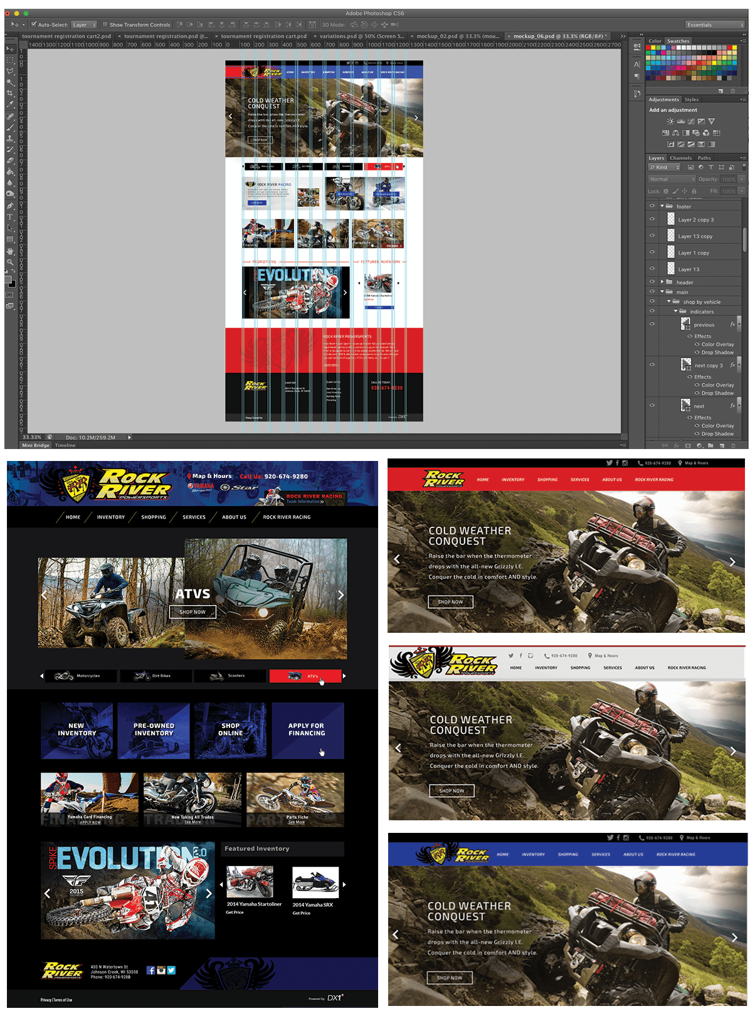Open Auto-Select Layer dropdown
755x1016 pixels.
point(84,24)
